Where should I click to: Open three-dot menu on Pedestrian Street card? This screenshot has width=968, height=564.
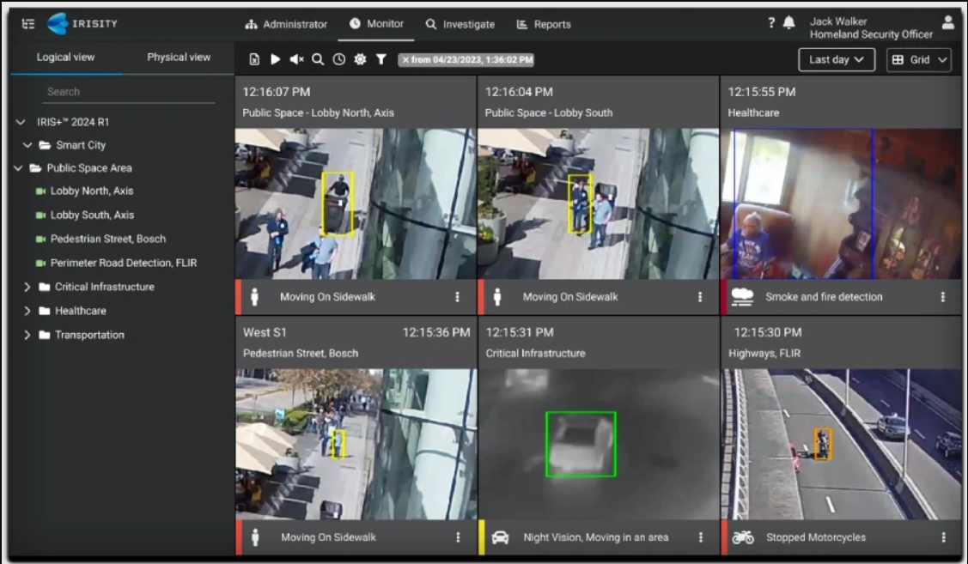point(458,537)
